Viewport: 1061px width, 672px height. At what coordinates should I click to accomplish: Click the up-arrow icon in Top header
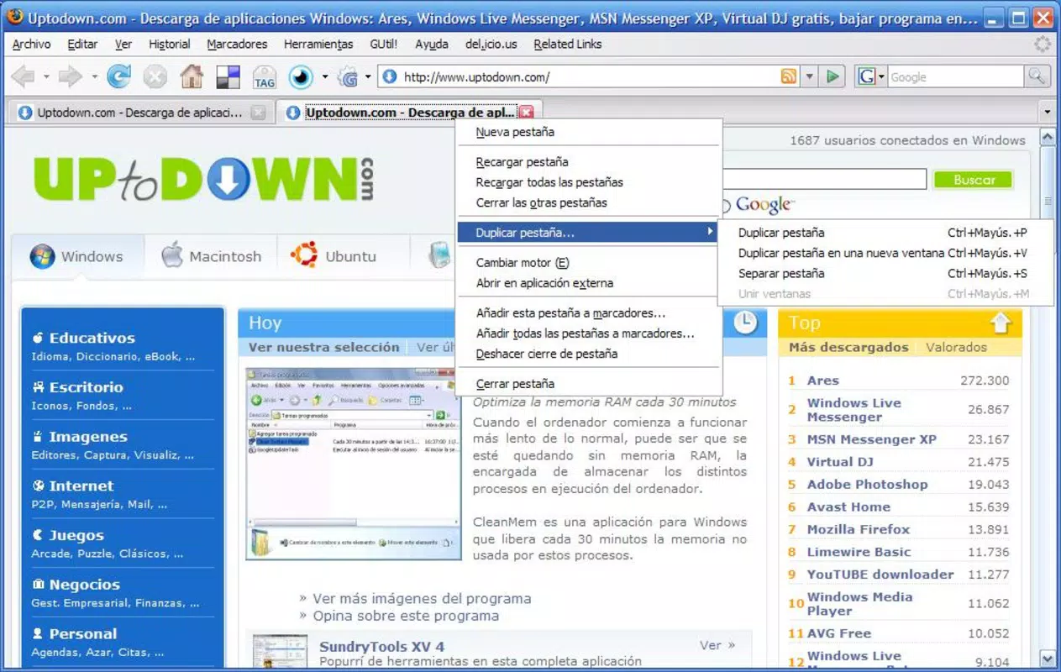click(x=1001, y=323)
